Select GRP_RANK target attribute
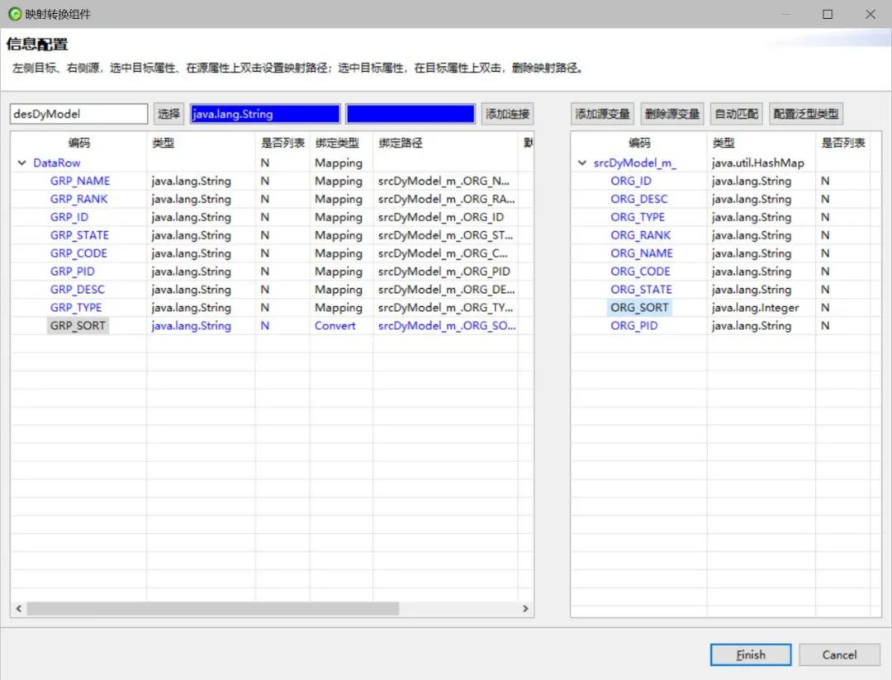 pos(78,199)
